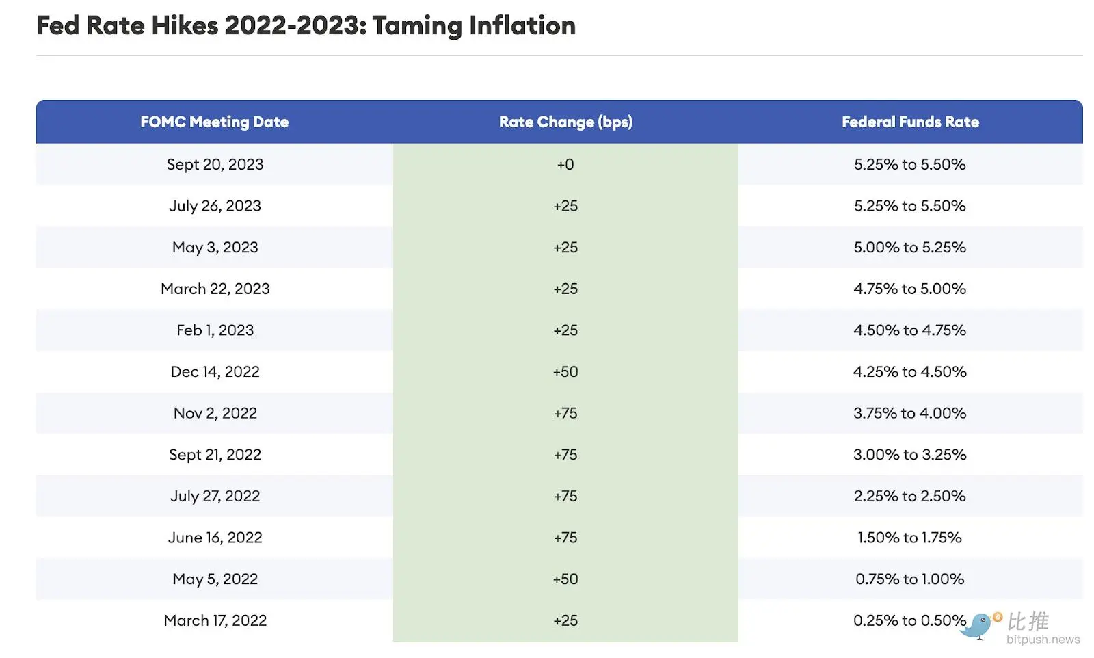Click the 比推 watermark characters
This screenshot has height=658, width=1094.
coord(1028,621)
